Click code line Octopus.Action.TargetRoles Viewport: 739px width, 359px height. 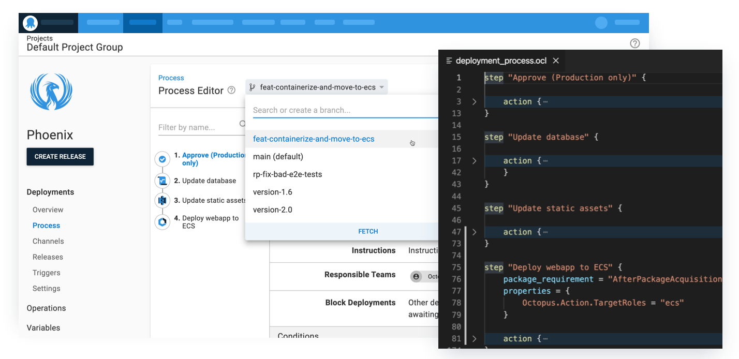point(603,303)
